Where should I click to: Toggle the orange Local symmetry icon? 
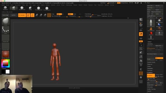click(x=141, y=34)
